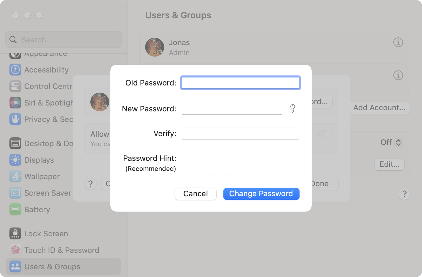Viewport: 422px width, 277px height.
Task: Click the Add Account button
Action: coord(379,108)
